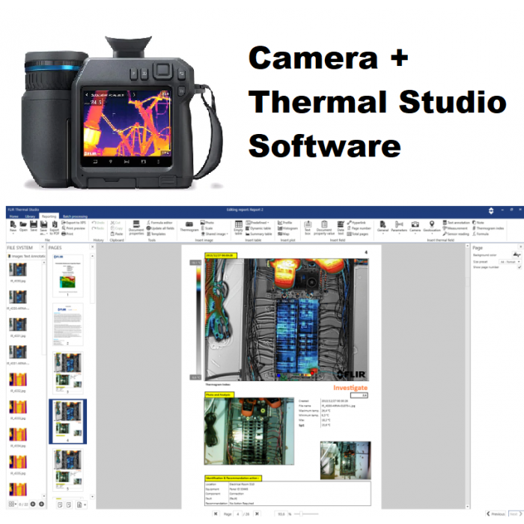Click the New document icon
Viewport: 524px width, 524px height.
click(13, 225)
